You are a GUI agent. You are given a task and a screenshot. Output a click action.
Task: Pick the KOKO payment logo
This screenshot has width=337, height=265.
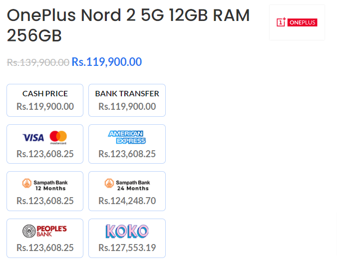[x=127, y=231]
